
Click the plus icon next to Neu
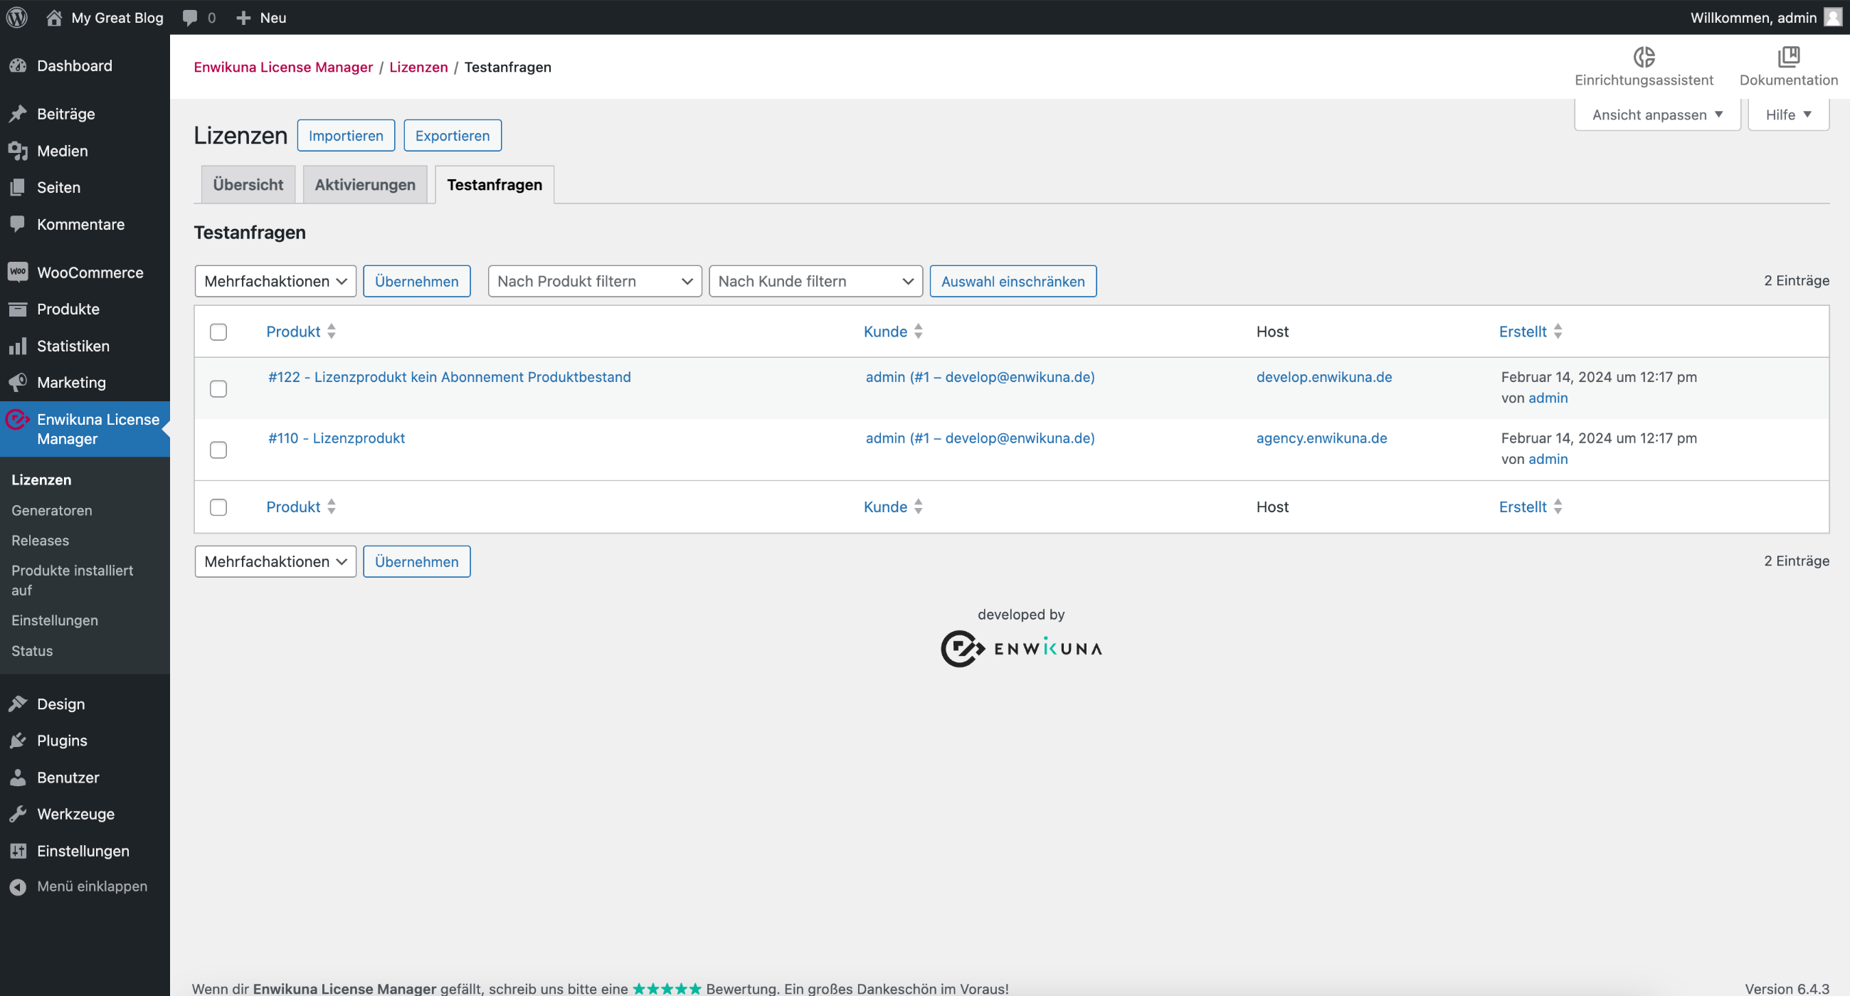click(243, 17)
